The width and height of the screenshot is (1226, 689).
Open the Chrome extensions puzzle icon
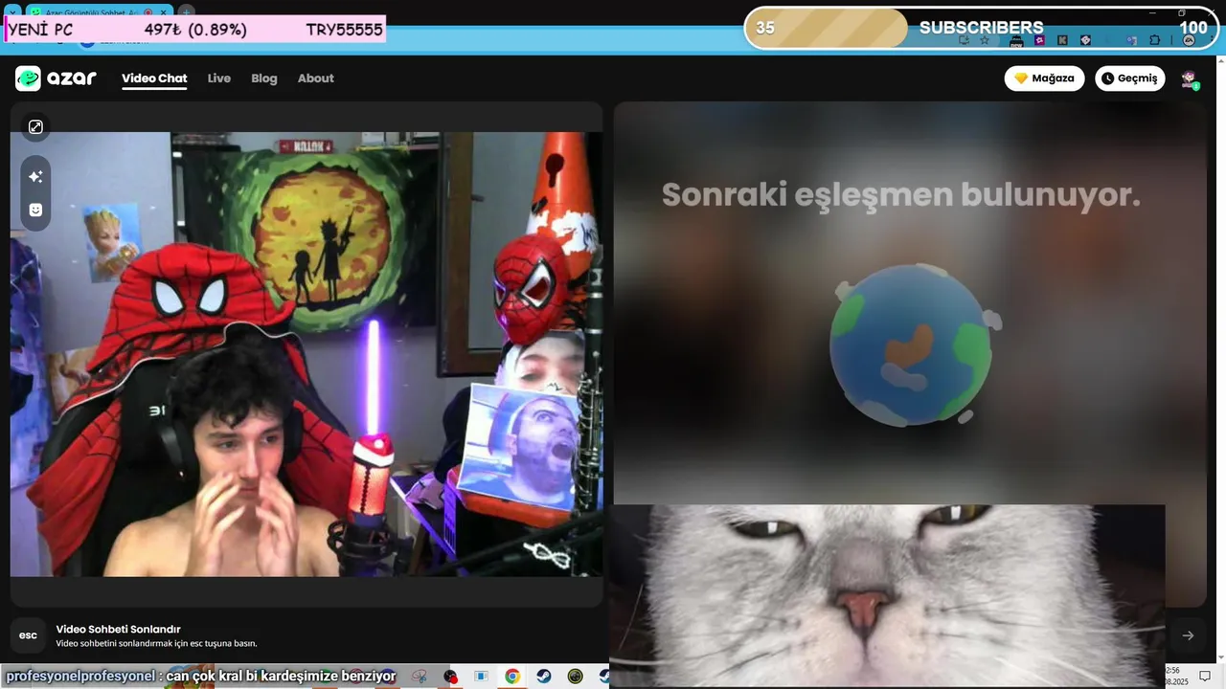(x=1154, y=40)
